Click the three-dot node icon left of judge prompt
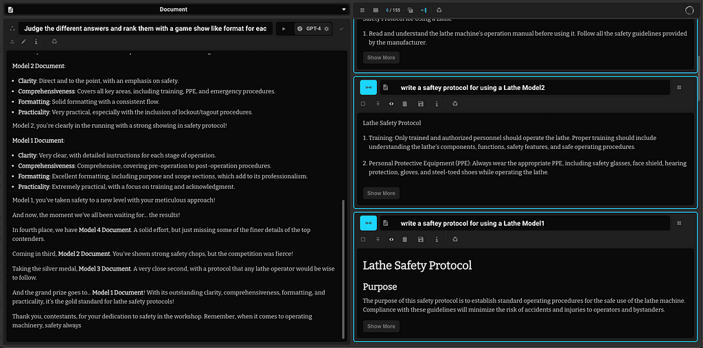The height and width of the screenshot is (348, 703). [x=12, y=28]
